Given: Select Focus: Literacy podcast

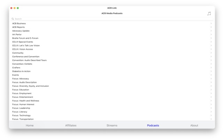Looking at the screenshot, I should pos(112,112).
